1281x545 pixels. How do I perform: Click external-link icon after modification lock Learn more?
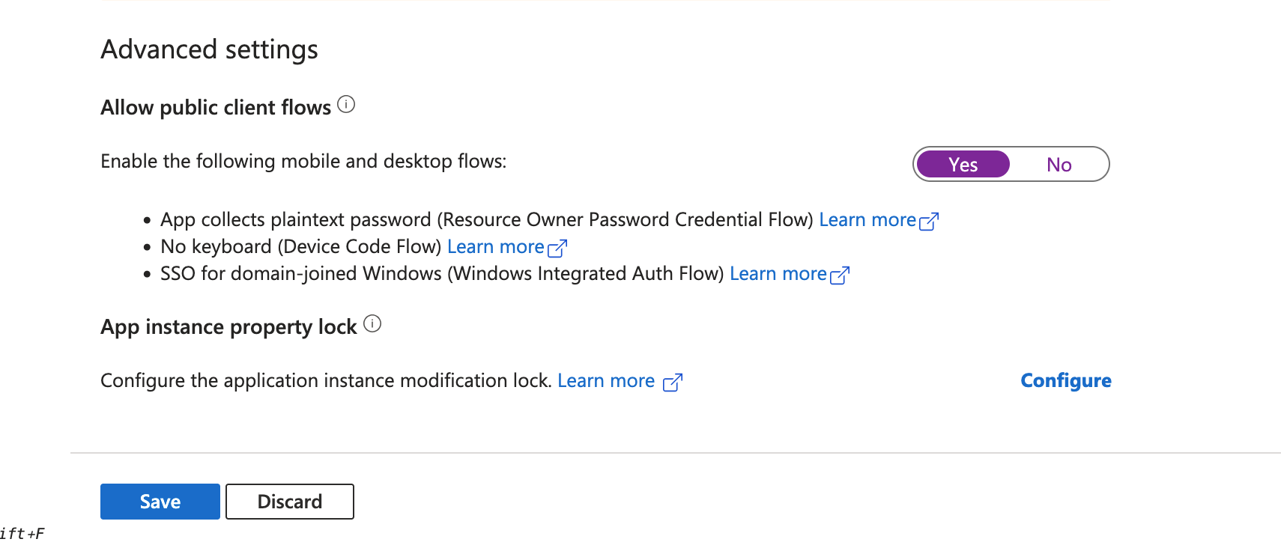(673, 382)
